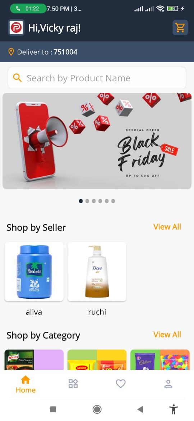Tap the Android back triangle
The image size is (194, 421).
[x=140, y=409]
